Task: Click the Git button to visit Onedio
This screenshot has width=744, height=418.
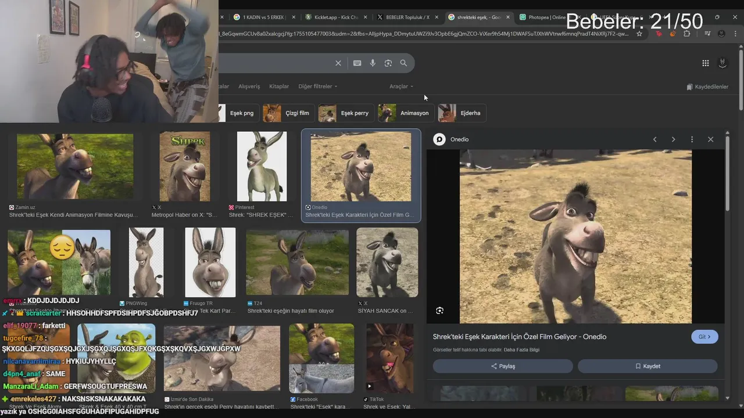Action: click(x=704, y=337)
